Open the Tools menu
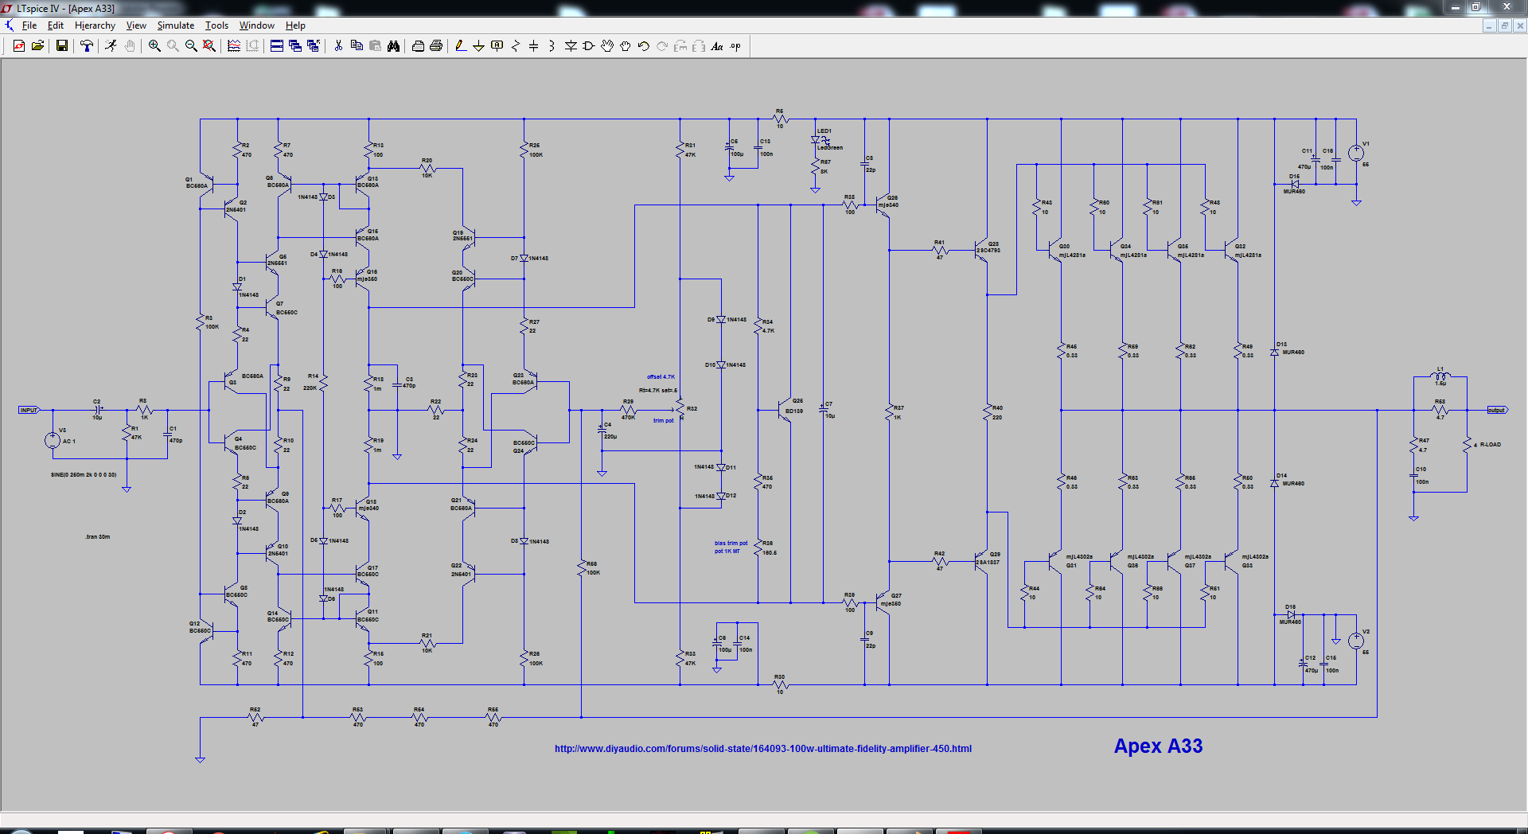This screenshot has width=1528, height=834. click(216, 25)
